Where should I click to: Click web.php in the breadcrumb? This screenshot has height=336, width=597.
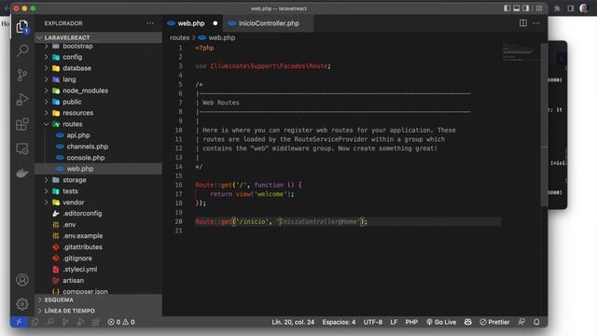222,37
